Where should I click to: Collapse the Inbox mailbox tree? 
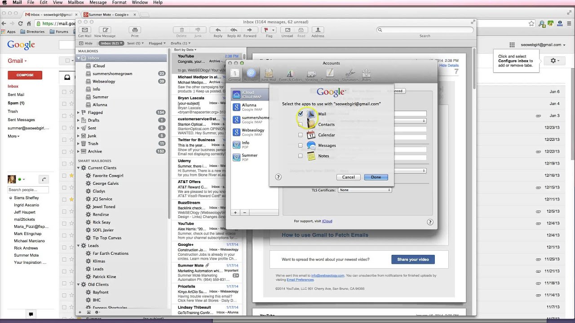click(79, 58)
